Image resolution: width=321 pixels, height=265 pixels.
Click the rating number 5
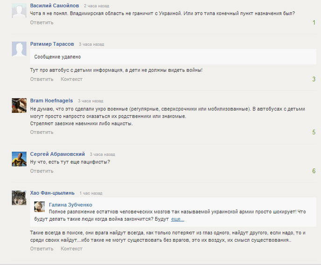[x=314, y=132]
